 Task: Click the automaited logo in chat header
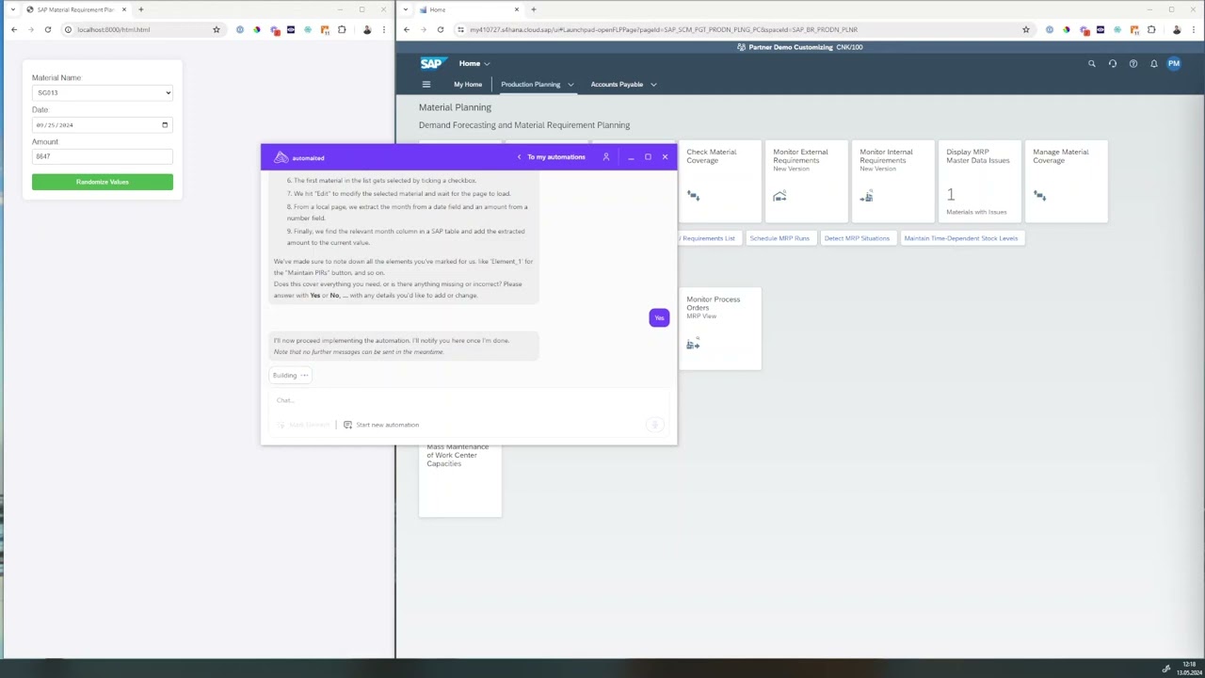tap(299, 157)
